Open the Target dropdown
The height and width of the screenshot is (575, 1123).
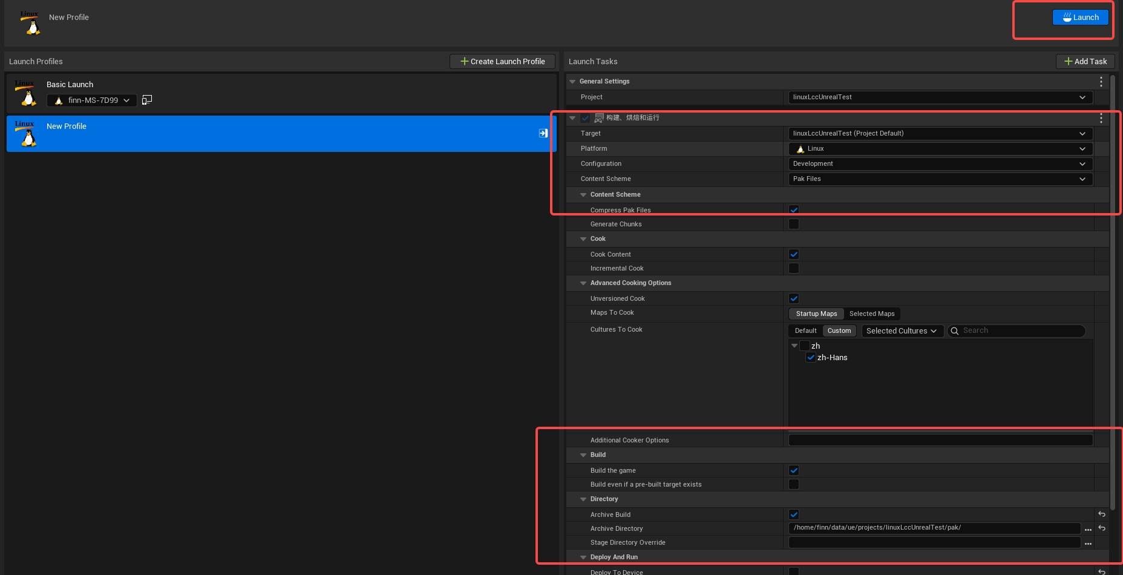tap(940, 134)
